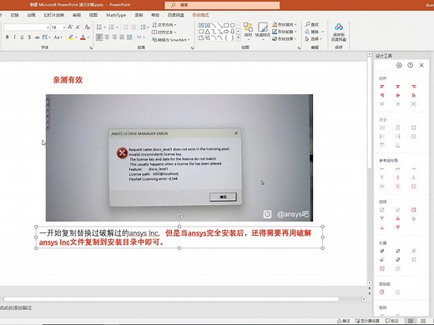Select Right Brace shape in gallery

point(232,38)
